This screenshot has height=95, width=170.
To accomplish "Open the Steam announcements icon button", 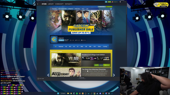I will pyautogui.click(x=106, y=2).
